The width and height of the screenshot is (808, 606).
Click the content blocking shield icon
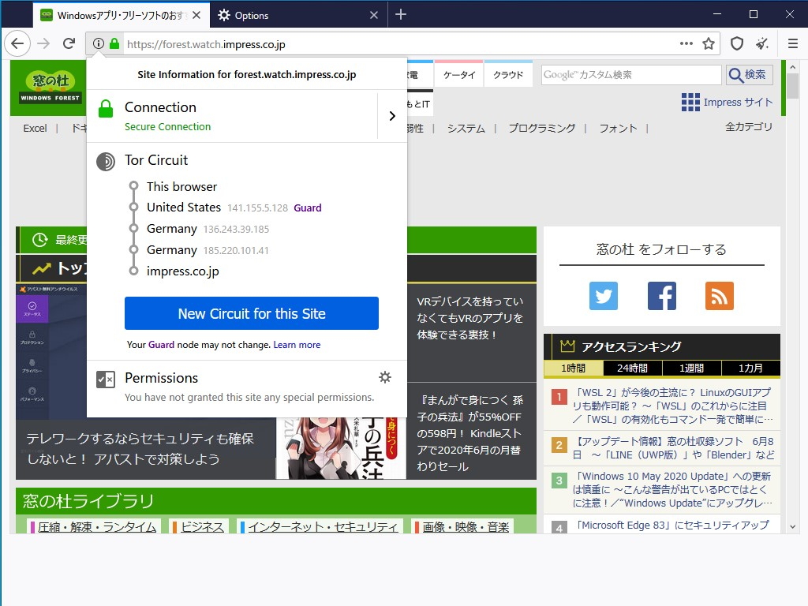(736, 45)
